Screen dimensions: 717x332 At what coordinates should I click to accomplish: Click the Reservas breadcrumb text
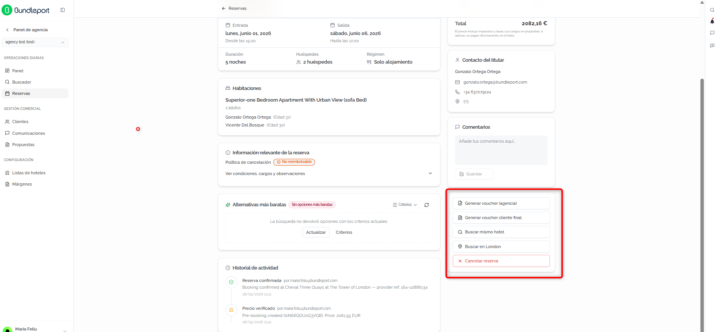tap(237, 8)
